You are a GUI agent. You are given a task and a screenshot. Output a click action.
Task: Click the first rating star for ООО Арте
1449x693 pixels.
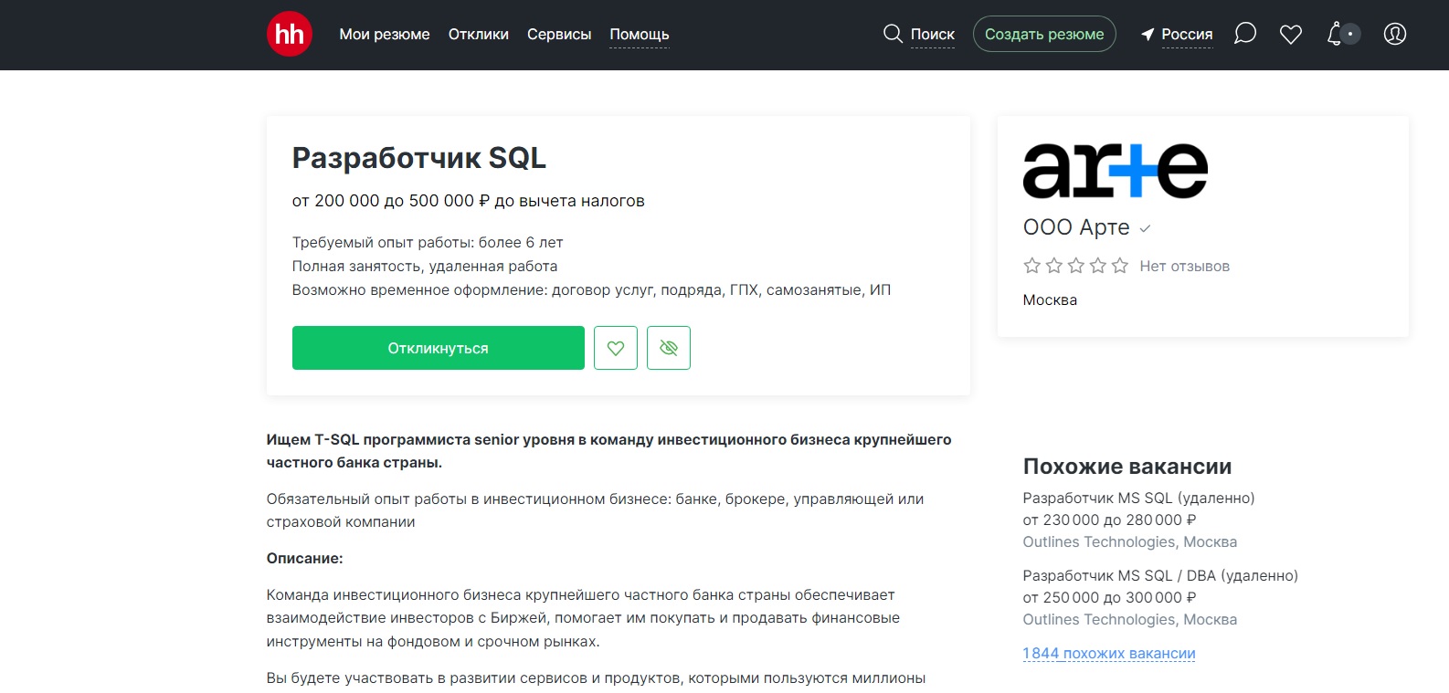click(x=1032, y=266)
